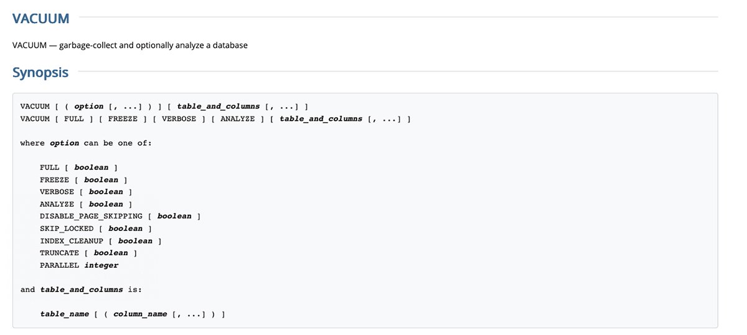Click the PARALLEL option keyword

(x=59, y=265)
